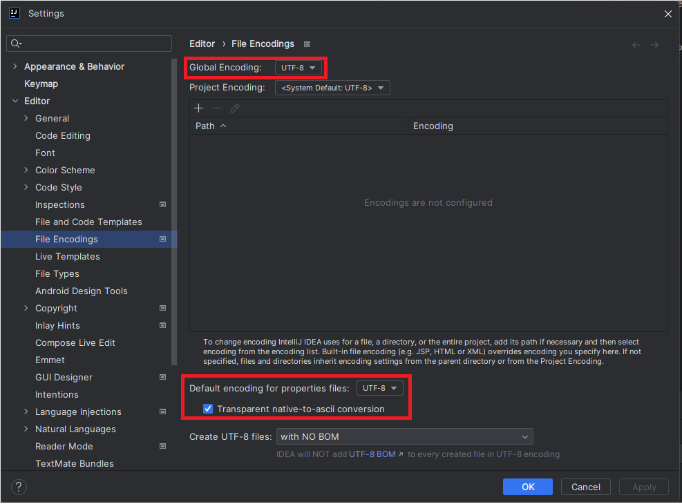Collapse the Editor tree section
682x504 pixels.
[x=15, y=101]
